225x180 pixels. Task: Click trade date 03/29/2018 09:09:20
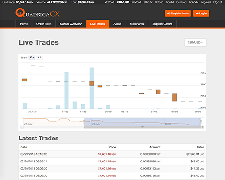[x=34, y=169]
